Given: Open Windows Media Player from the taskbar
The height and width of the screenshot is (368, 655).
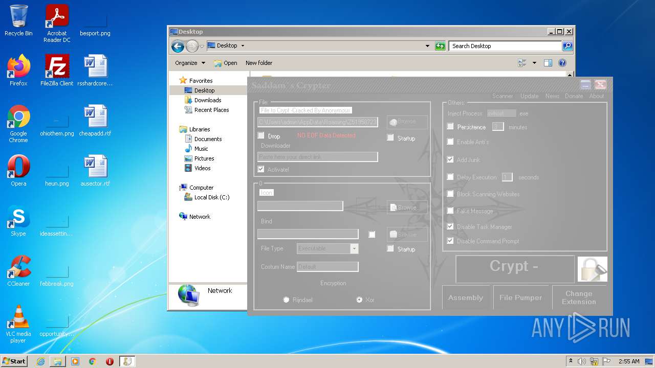Looking at the screenshot, I should tap(75, 361).
